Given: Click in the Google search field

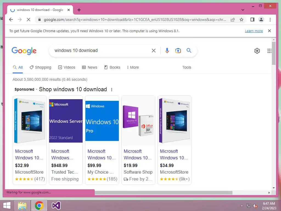Looking at the screenshot, I should point(101,51).
